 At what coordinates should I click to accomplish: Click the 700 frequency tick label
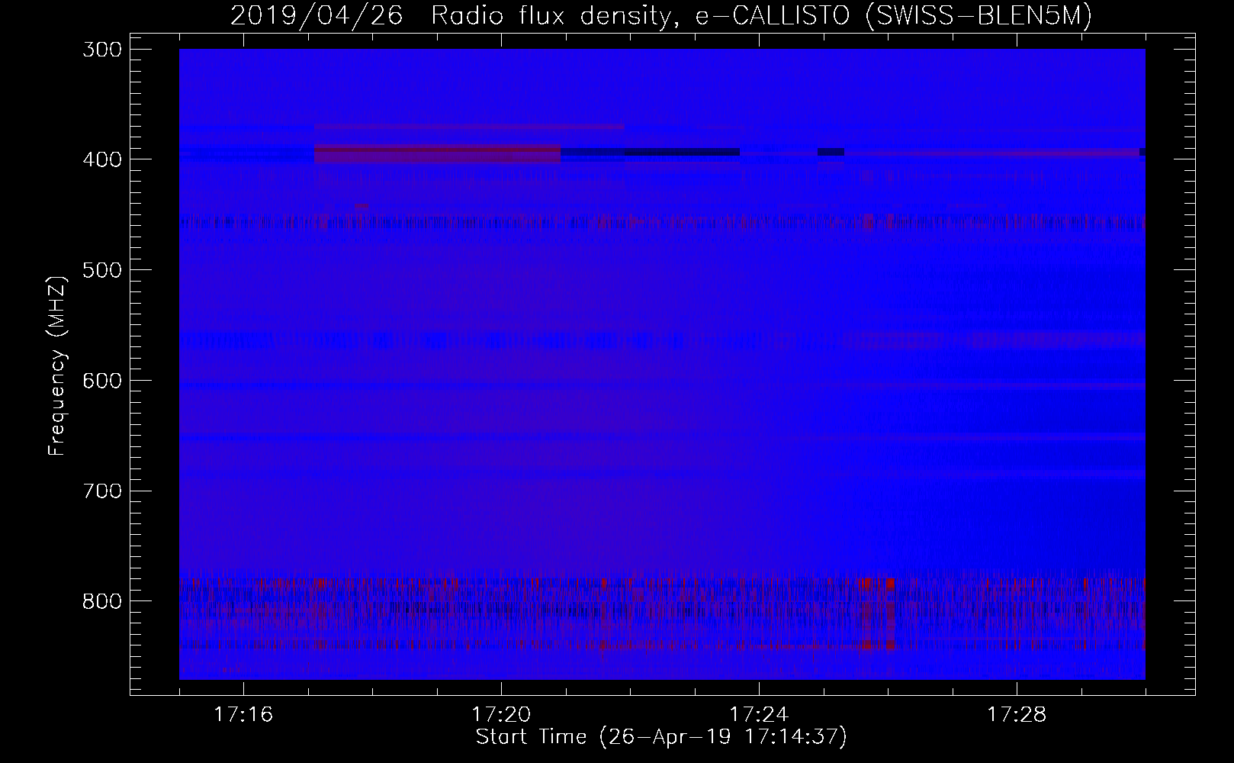tap(101, 491)
